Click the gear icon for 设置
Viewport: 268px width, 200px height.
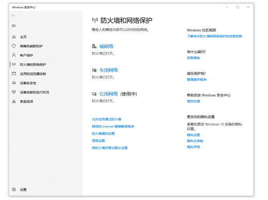(x=14, y=189)
